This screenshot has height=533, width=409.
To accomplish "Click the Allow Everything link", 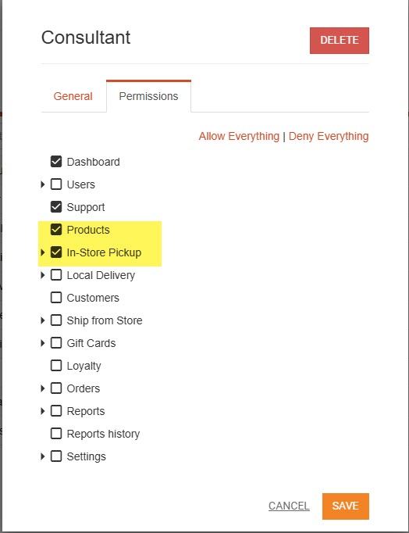I will click(x=239, y=136).
